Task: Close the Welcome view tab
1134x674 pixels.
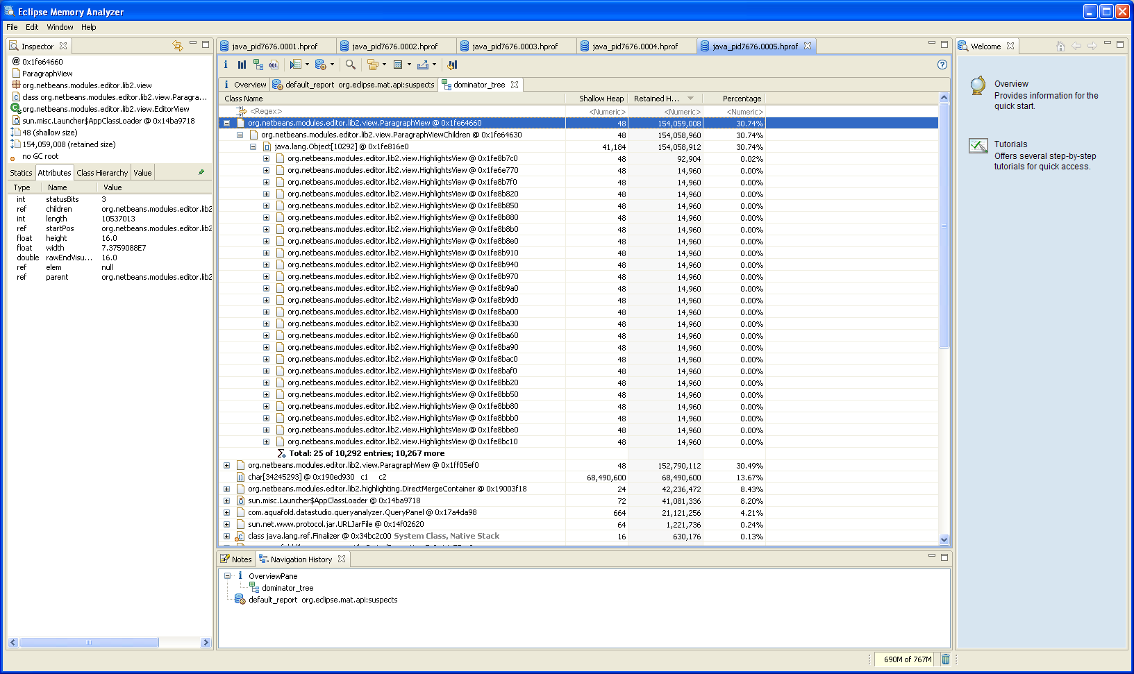Action: (1010, 46)
